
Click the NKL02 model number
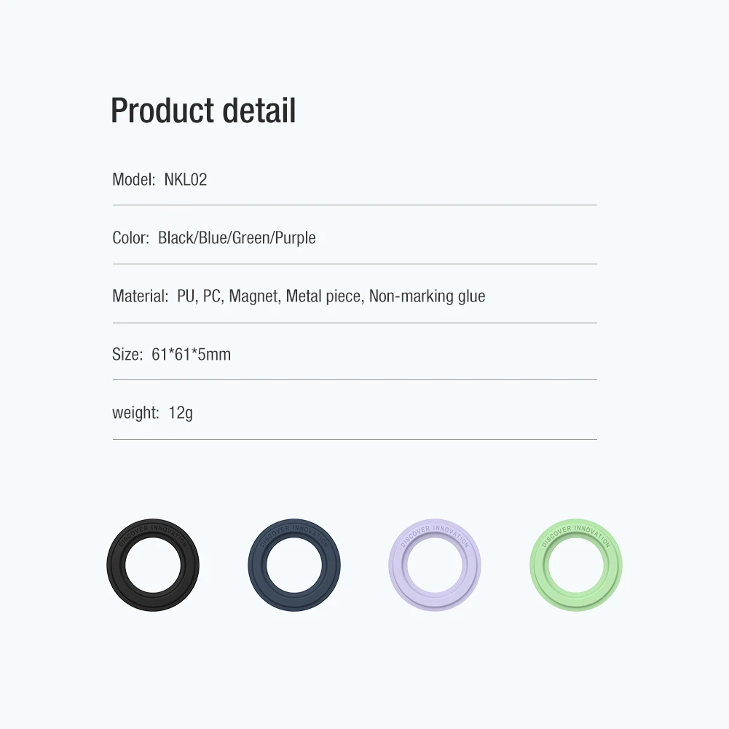(186, 179)
